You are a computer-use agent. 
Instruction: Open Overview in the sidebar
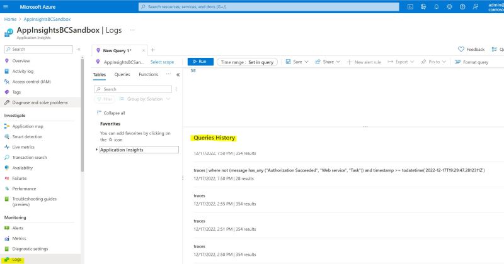[21, 61]
